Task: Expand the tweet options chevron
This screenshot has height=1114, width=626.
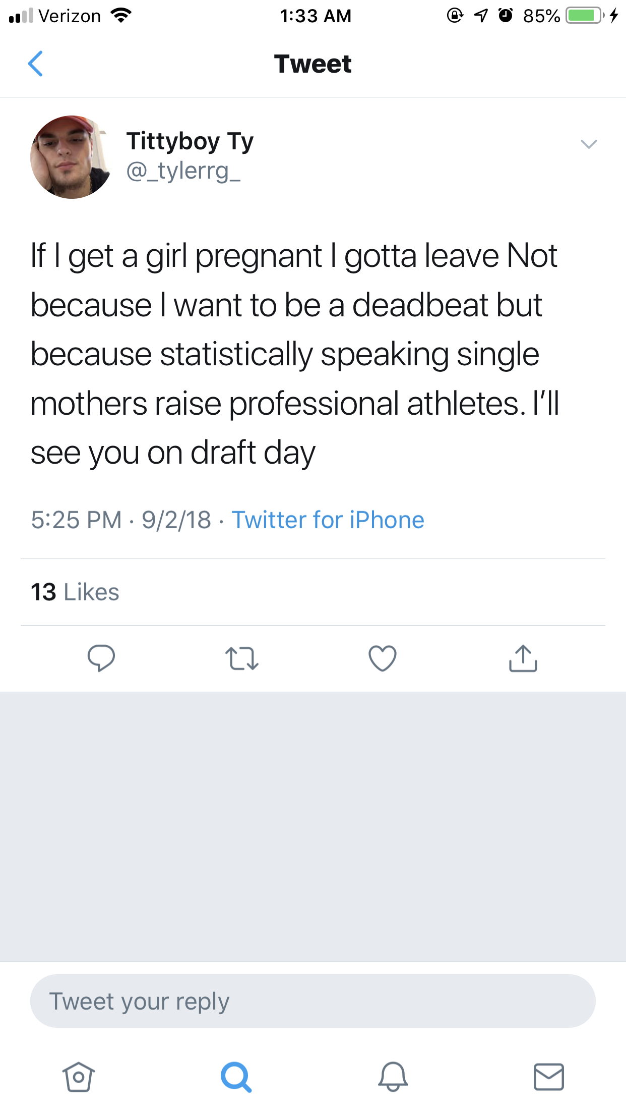Action: [589, 144]
